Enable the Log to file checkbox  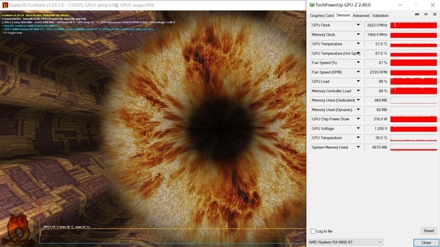[313, 231]
